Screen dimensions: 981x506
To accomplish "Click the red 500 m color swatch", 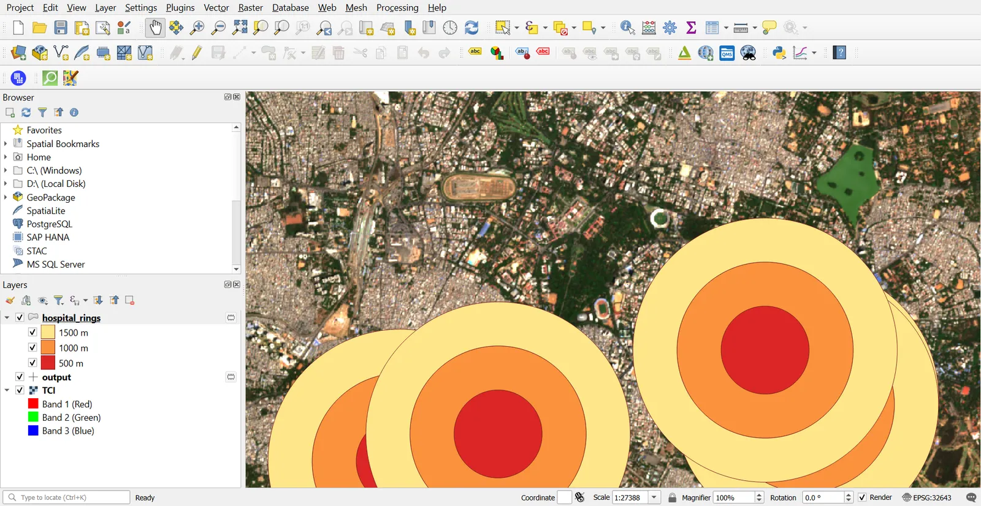I will click(48, 363).
